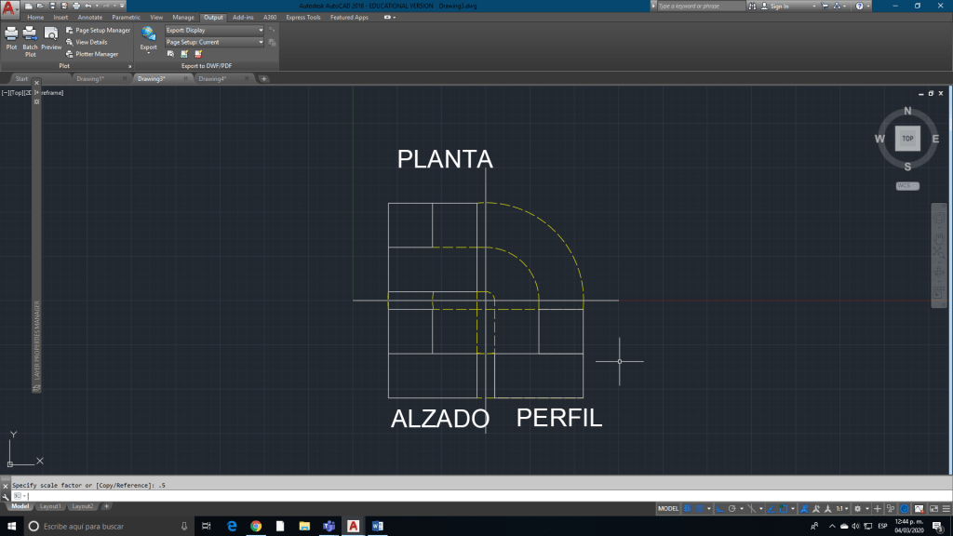This screenshot has width=953, height=536.
Task: Click the plot Preview icon
Action: [50, 37]
